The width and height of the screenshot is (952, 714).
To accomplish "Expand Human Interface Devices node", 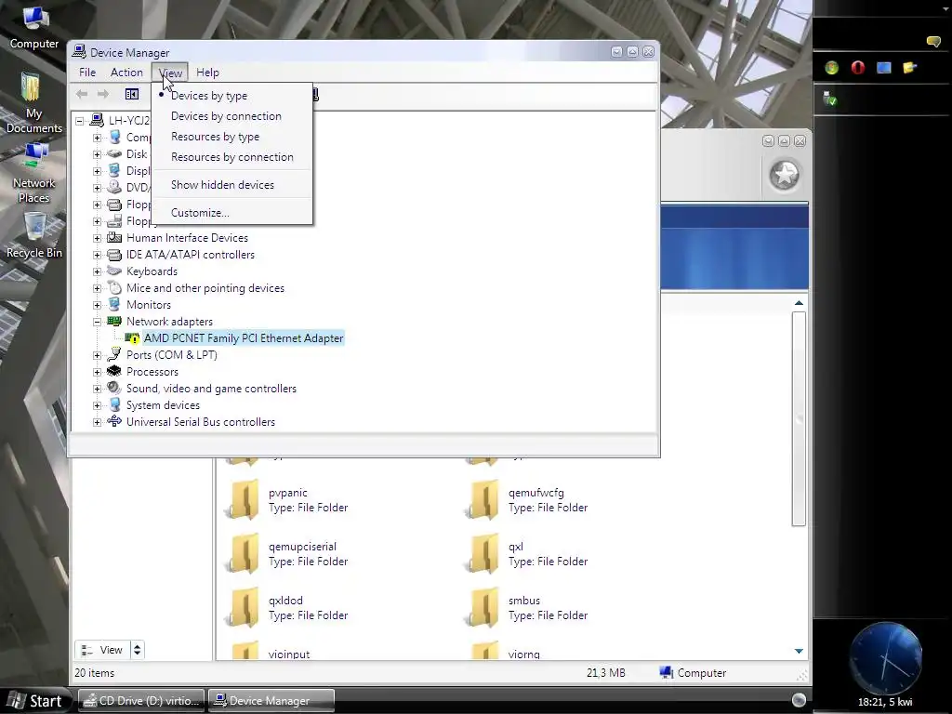I will pos(97,238).
